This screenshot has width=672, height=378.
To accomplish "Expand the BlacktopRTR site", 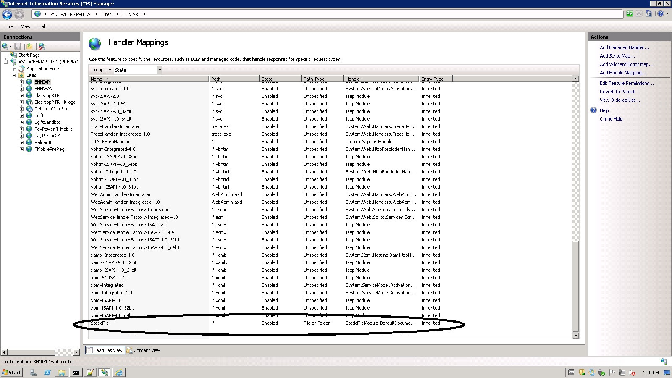I will pyautogui.click(x=21, y=95).
